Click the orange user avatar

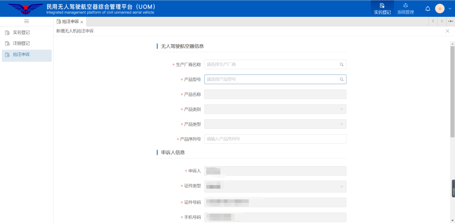click(x=440, y=9)
